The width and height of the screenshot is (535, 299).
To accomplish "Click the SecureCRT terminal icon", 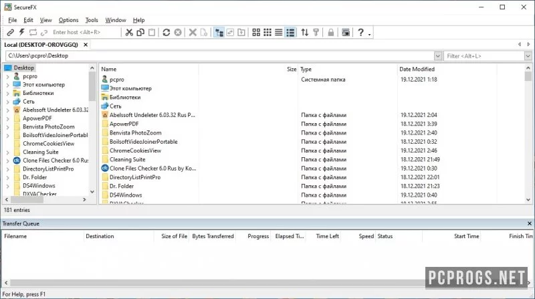I will 346,32.
